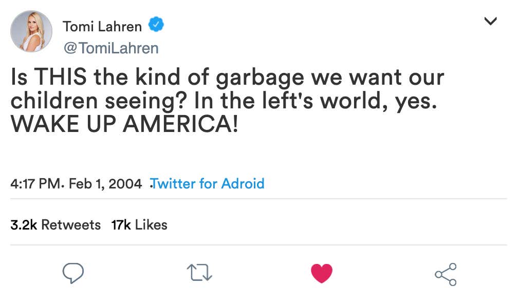Screen dimensions: 518x304
Task: Click the 3.2k retweet count number
Action: [x=23, y=225]
